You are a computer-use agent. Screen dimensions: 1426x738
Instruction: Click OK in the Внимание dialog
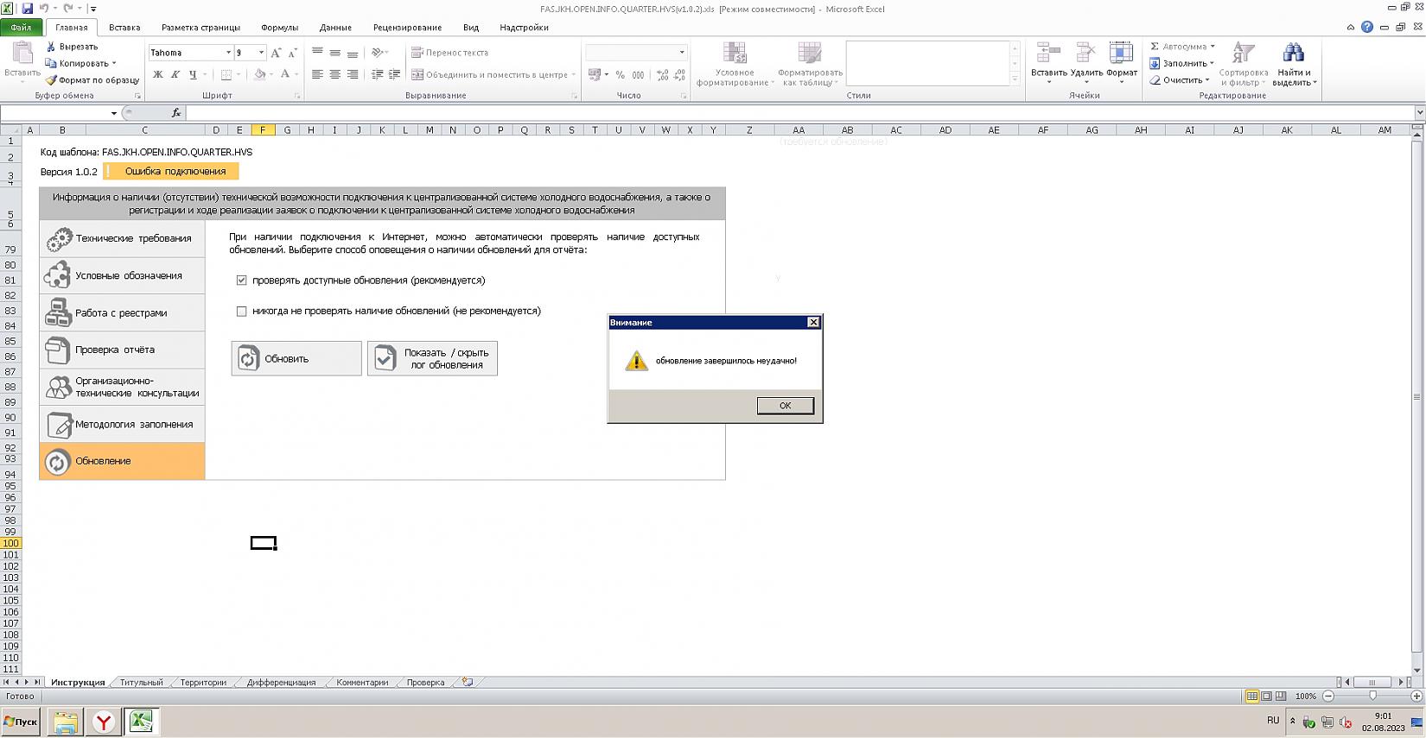[x=785, y=406]
